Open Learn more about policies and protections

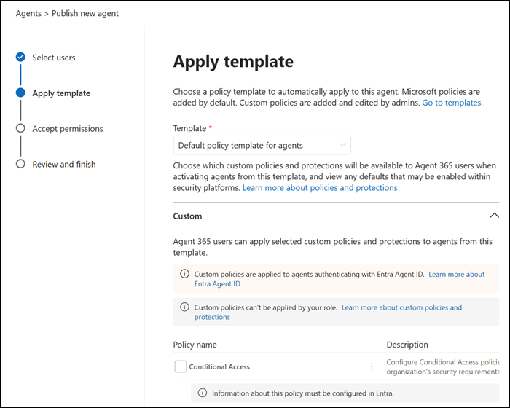(320, 188)
